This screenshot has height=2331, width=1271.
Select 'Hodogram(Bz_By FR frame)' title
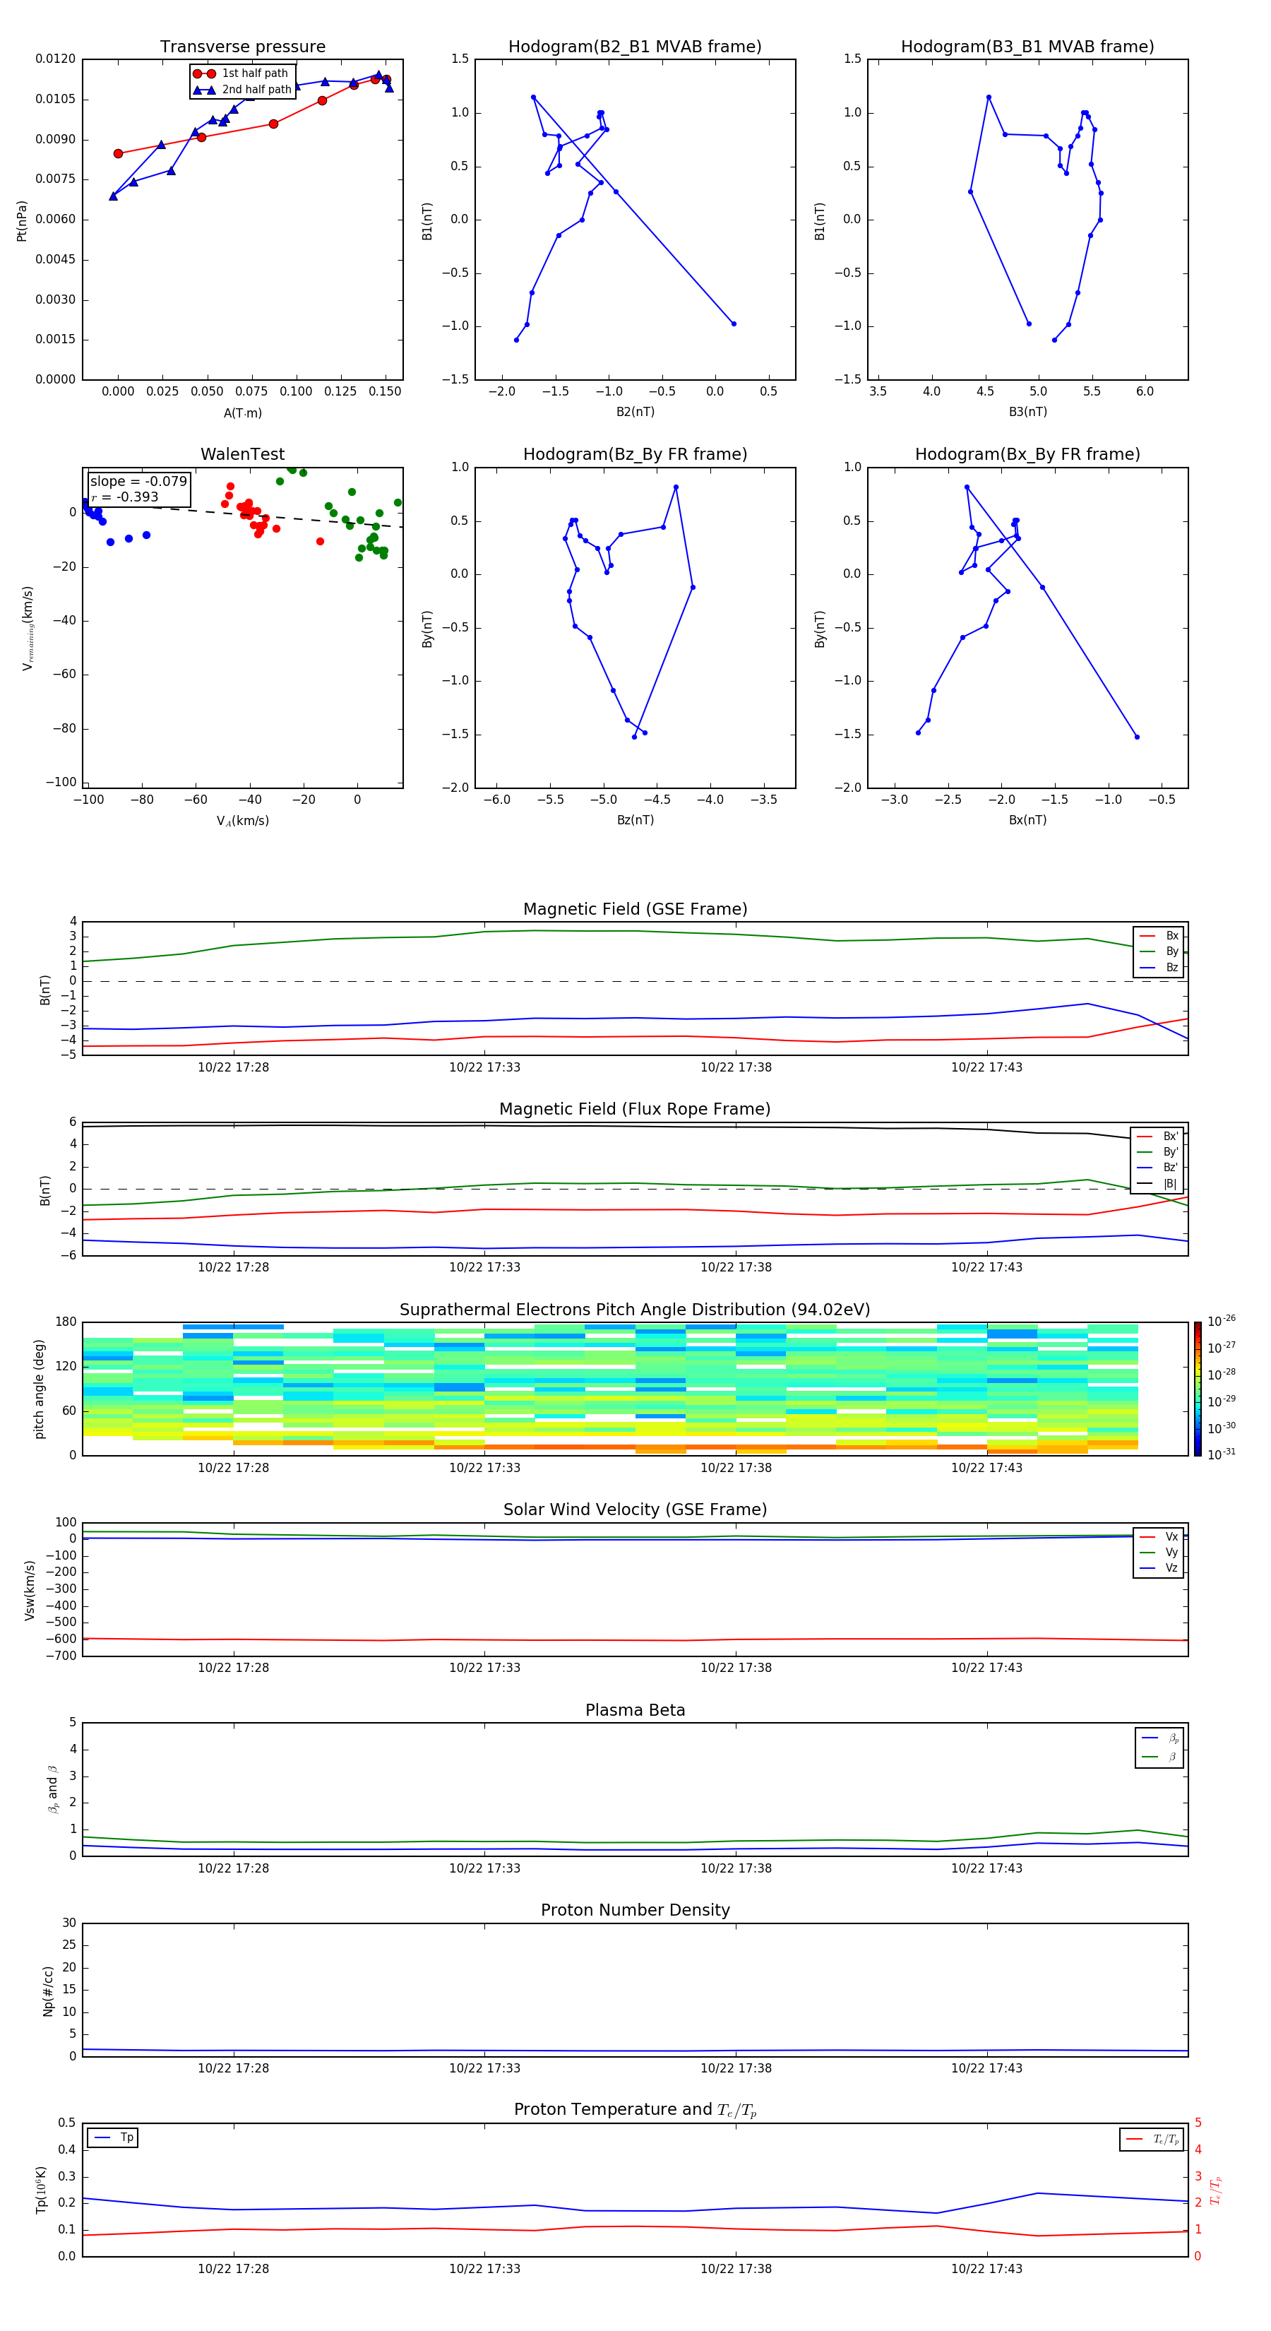pos(635,454)
